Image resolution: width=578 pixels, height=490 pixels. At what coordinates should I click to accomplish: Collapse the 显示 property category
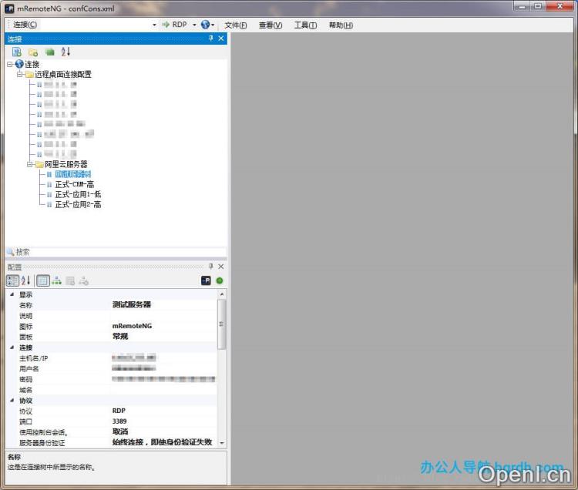[x=11, y=294]
